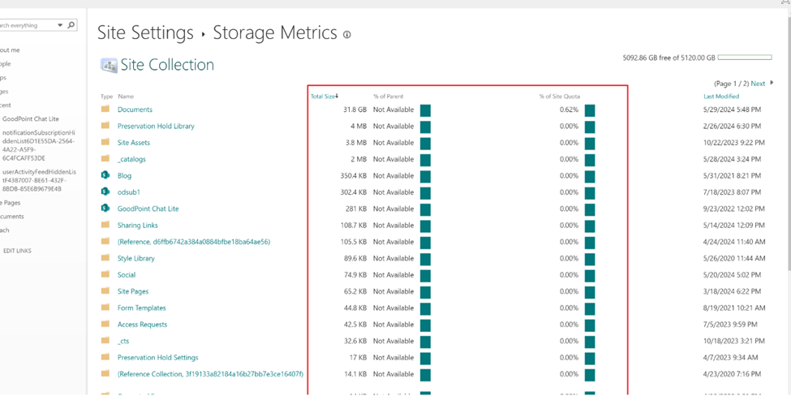Click the folder icon beside Style Library
Screen dimensions: 791x396
click(105, 258)
